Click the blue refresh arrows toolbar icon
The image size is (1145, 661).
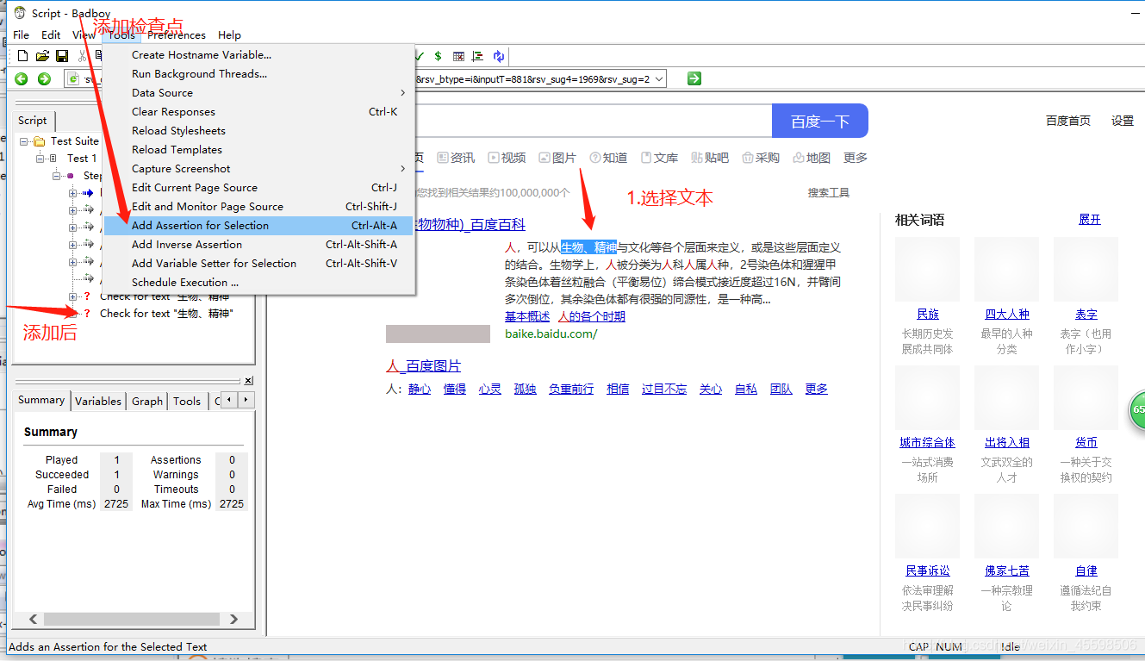498,56
